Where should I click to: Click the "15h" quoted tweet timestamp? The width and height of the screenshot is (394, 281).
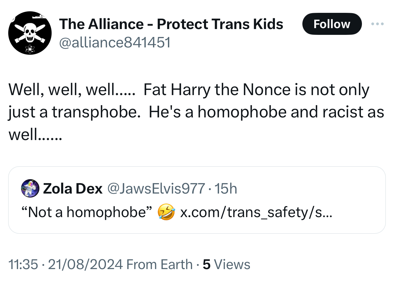[x=226, y=189]
